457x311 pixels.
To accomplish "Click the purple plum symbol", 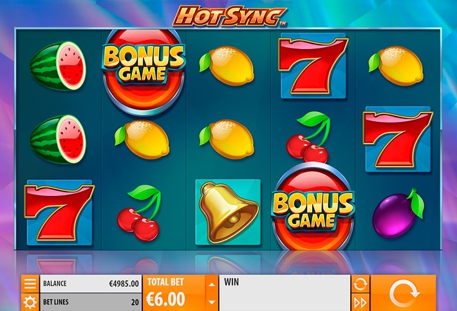I will pos(398,213).
